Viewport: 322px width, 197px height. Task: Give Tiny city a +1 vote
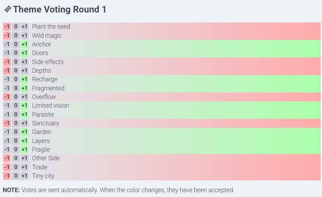24,176
